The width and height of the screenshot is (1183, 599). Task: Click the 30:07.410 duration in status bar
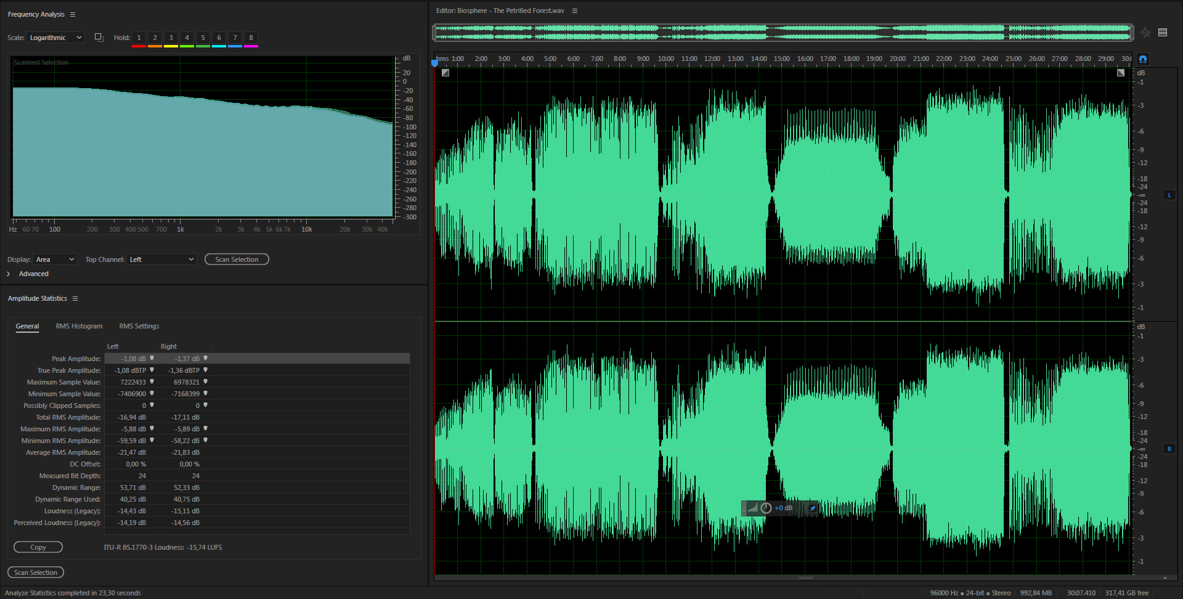tap(1081, 593)
